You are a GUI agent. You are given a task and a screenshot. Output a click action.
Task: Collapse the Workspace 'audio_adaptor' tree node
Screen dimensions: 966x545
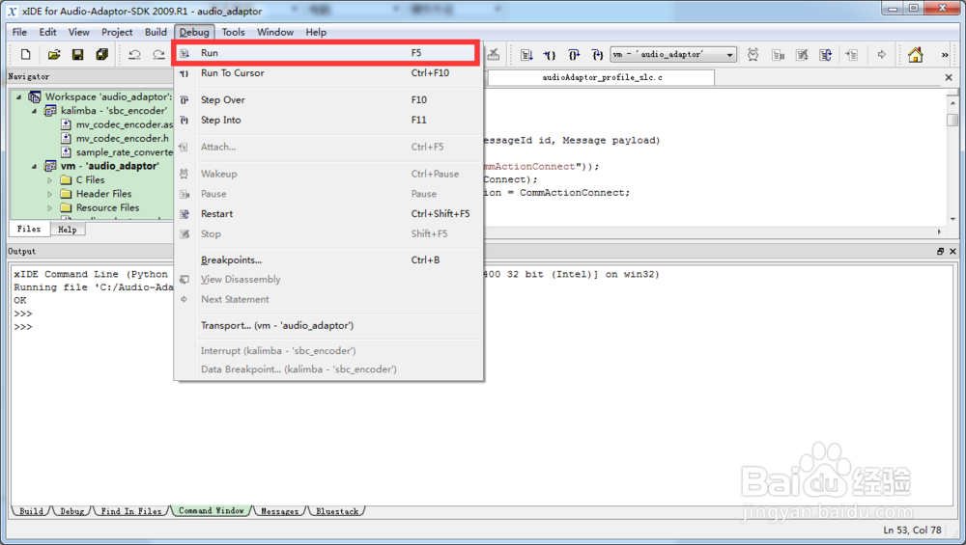[x=19, y=97]
